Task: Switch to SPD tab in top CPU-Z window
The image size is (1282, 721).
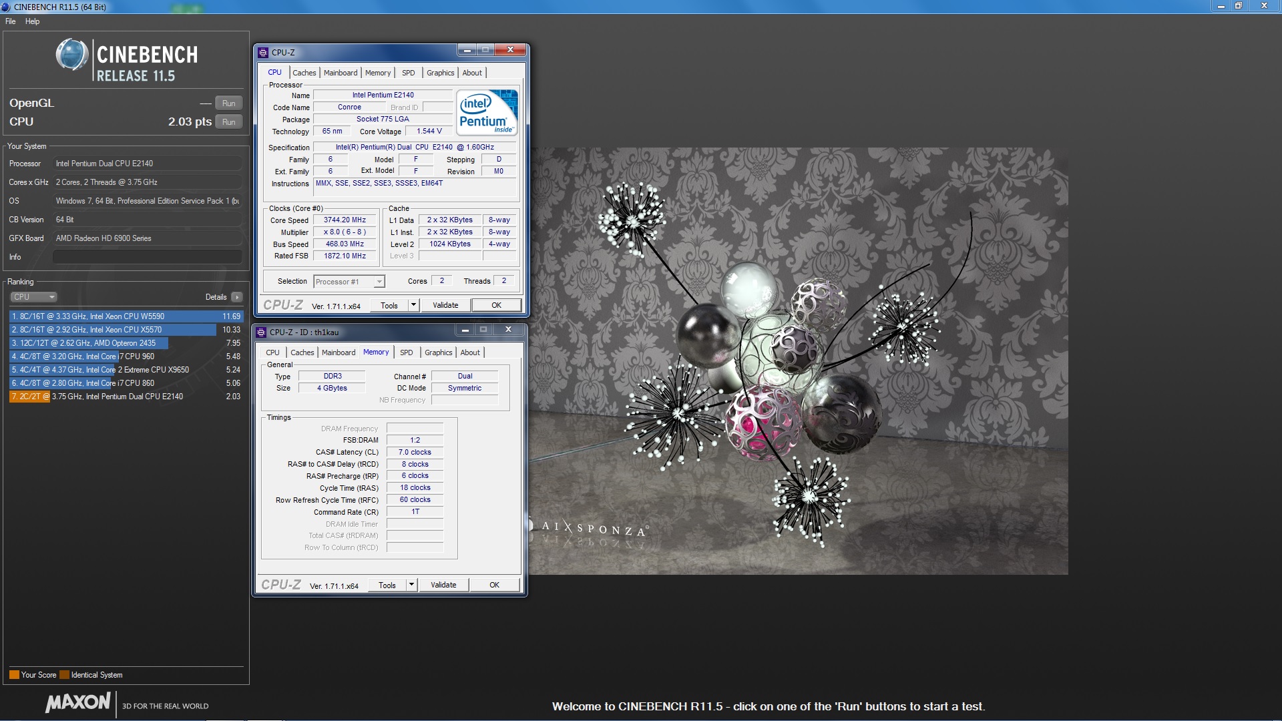Action: 409,73
